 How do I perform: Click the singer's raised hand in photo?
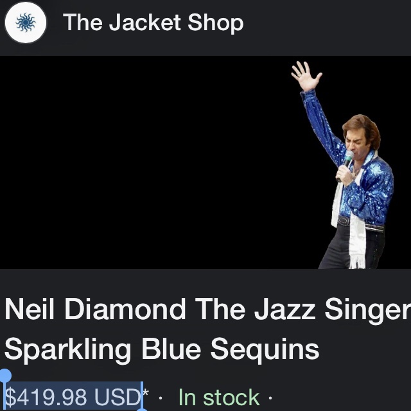306,76
